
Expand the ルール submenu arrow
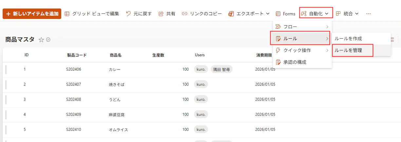click(x=327, y=39)
